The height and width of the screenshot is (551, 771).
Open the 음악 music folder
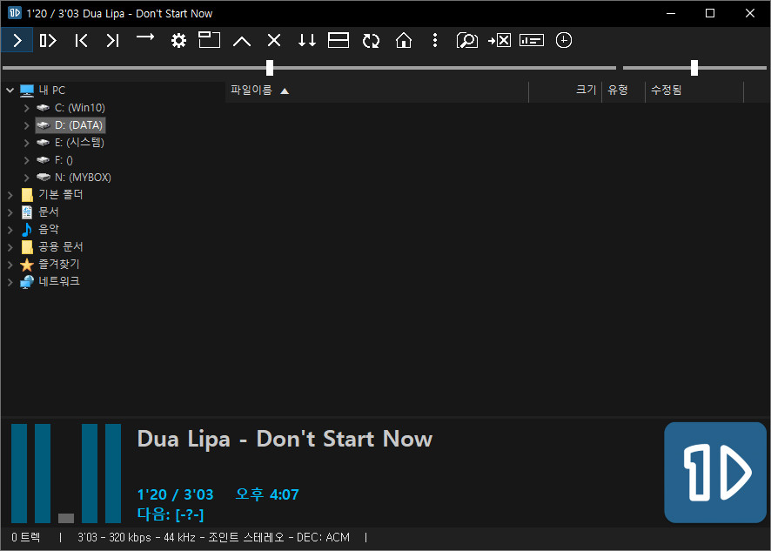[x=49, y=230]
